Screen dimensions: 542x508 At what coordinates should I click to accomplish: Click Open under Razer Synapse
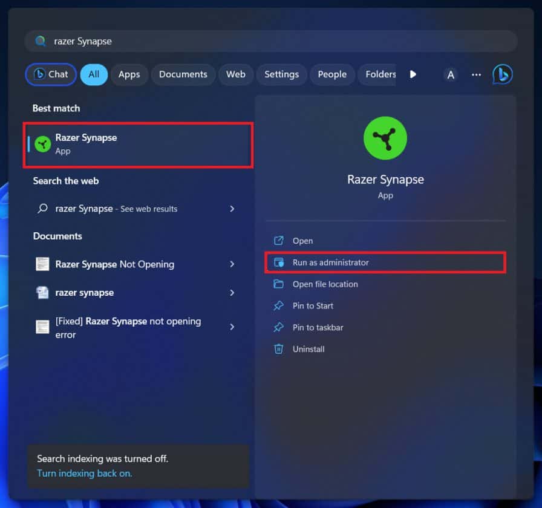point(302,240)
